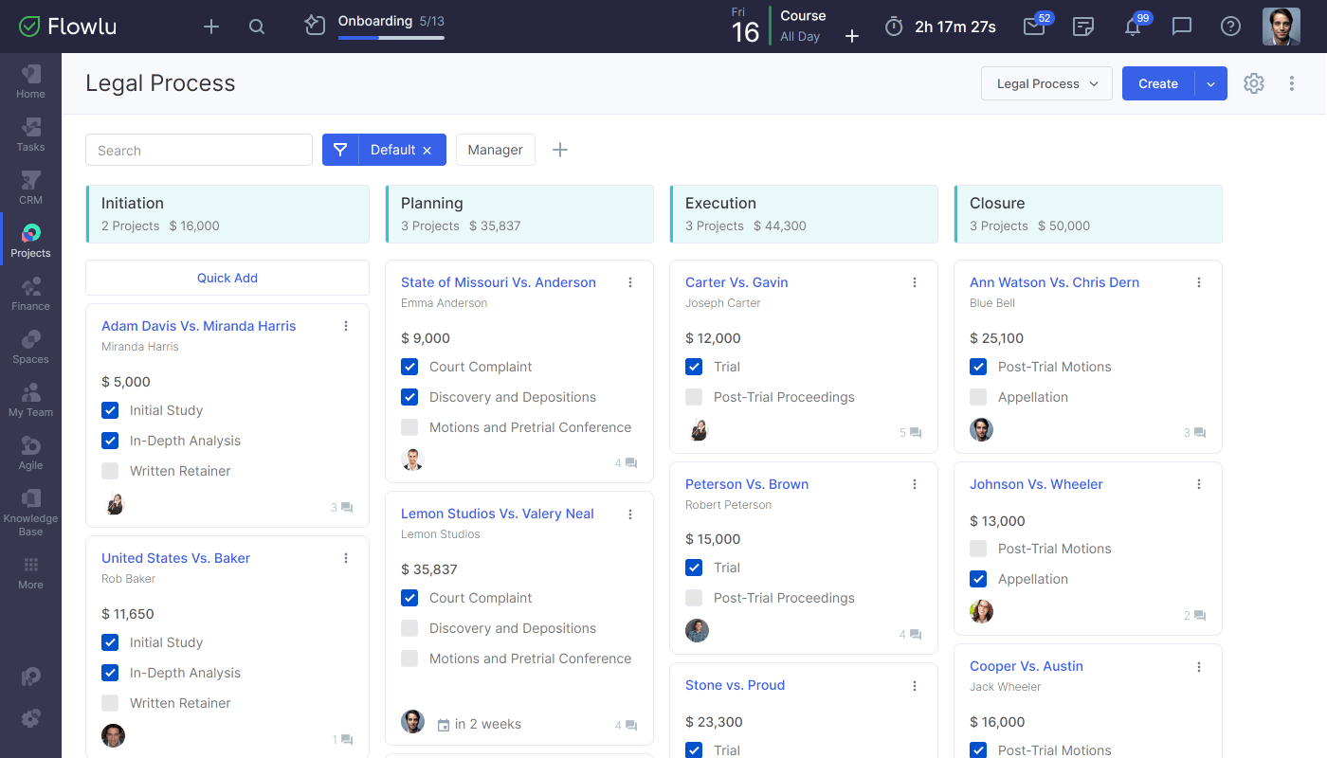Select the Agile sidebar icon
Screen dimensions: 1327x758
(x=29, y=451)
